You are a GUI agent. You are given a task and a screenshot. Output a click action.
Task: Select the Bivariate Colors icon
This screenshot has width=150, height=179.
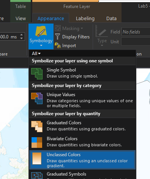pos(37,143)
